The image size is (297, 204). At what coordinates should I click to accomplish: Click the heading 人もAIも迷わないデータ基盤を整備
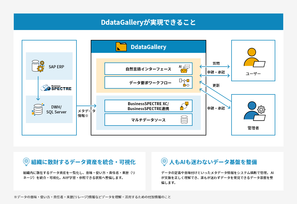pyautogui.click(x=213, y=162)
